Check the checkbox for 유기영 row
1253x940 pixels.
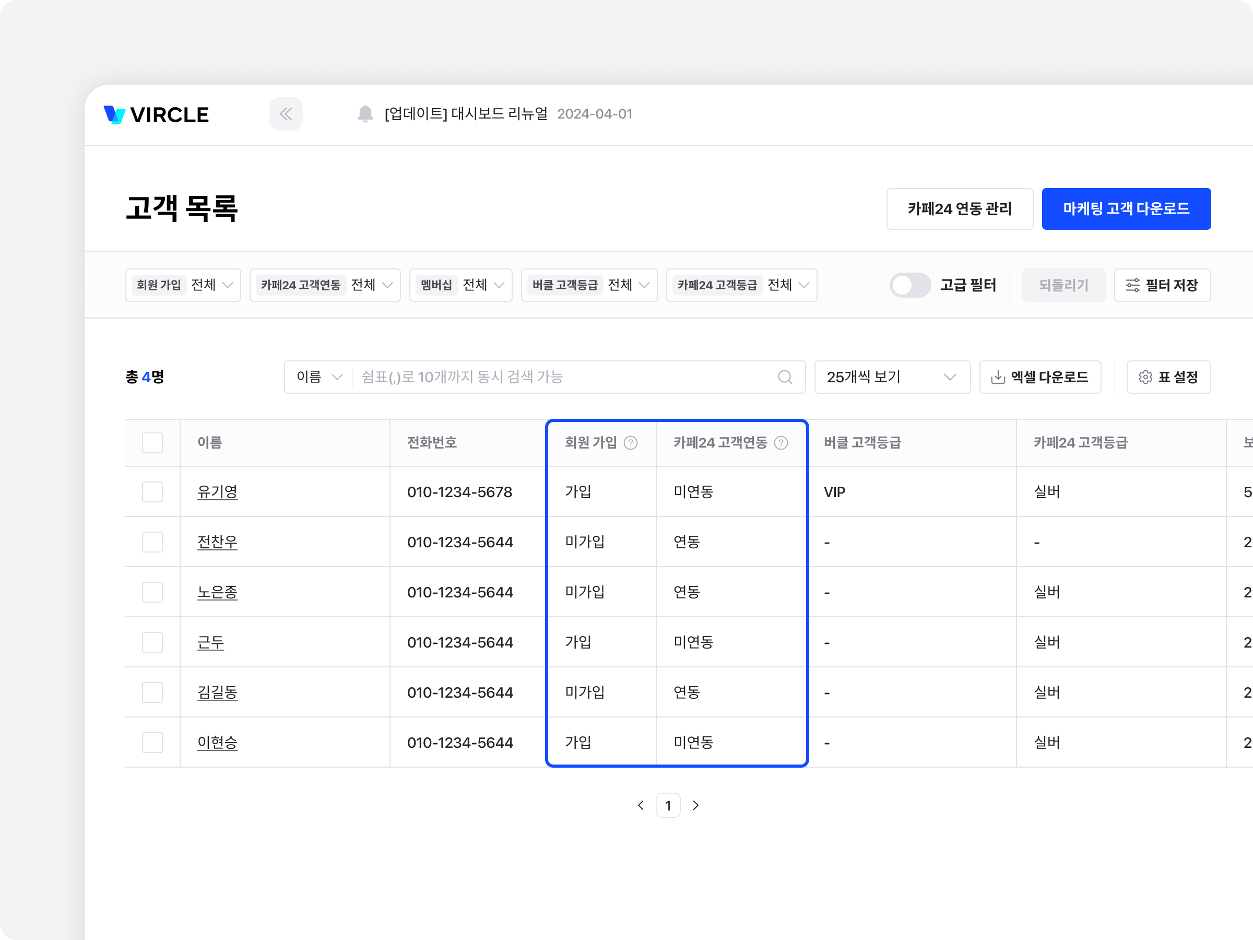[x=152, y=492]
